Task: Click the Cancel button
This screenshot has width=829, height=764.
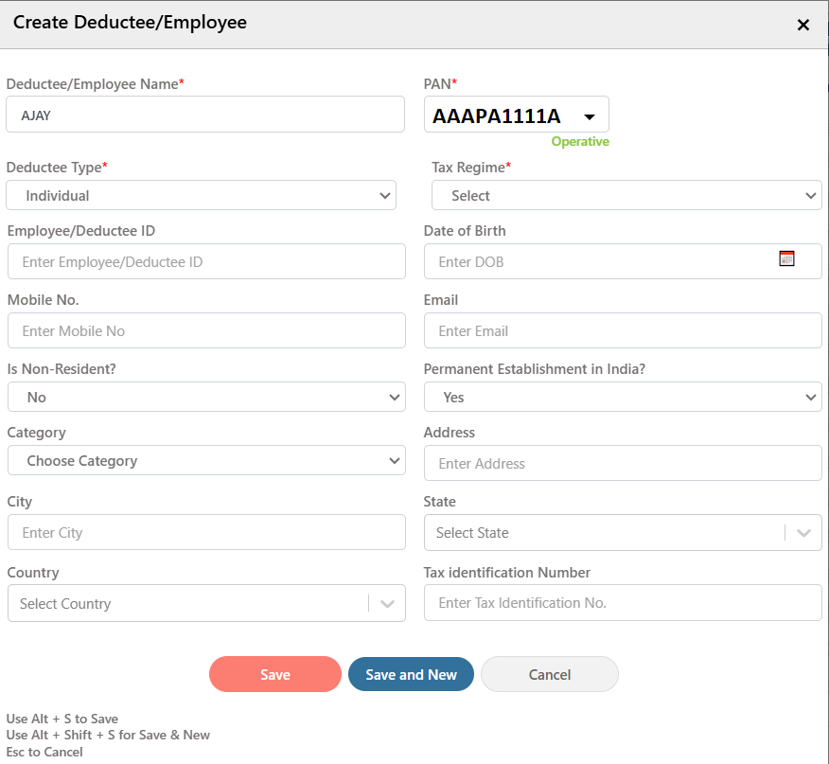Action: [x=549, y=675]
